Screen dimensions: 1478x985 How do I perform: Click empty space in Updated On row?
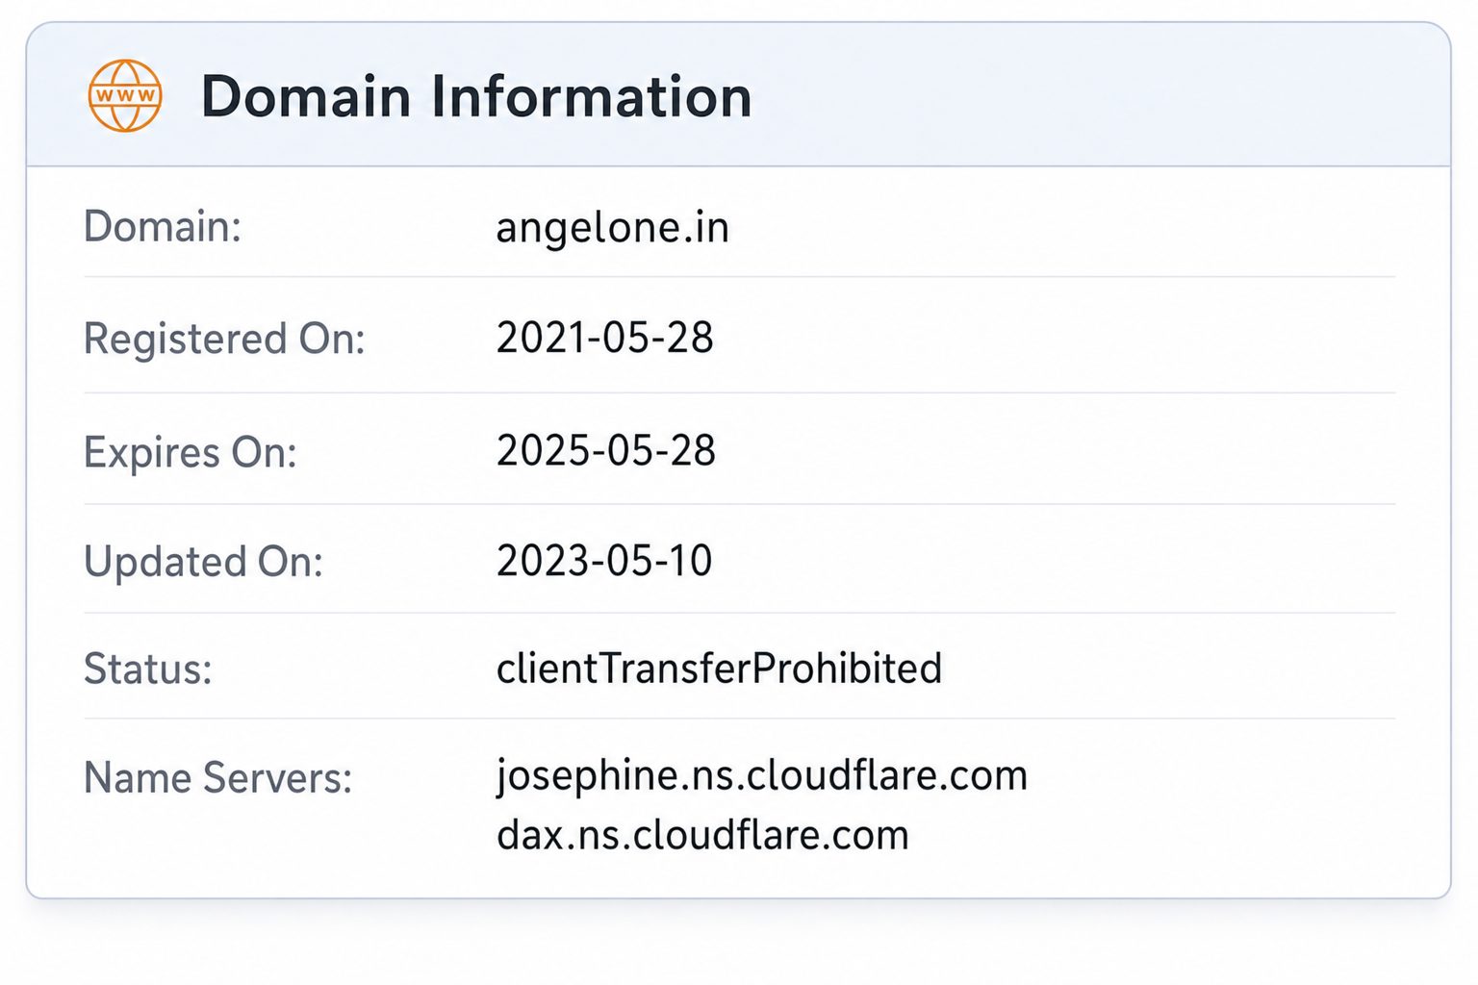[x=1058, y=561]
